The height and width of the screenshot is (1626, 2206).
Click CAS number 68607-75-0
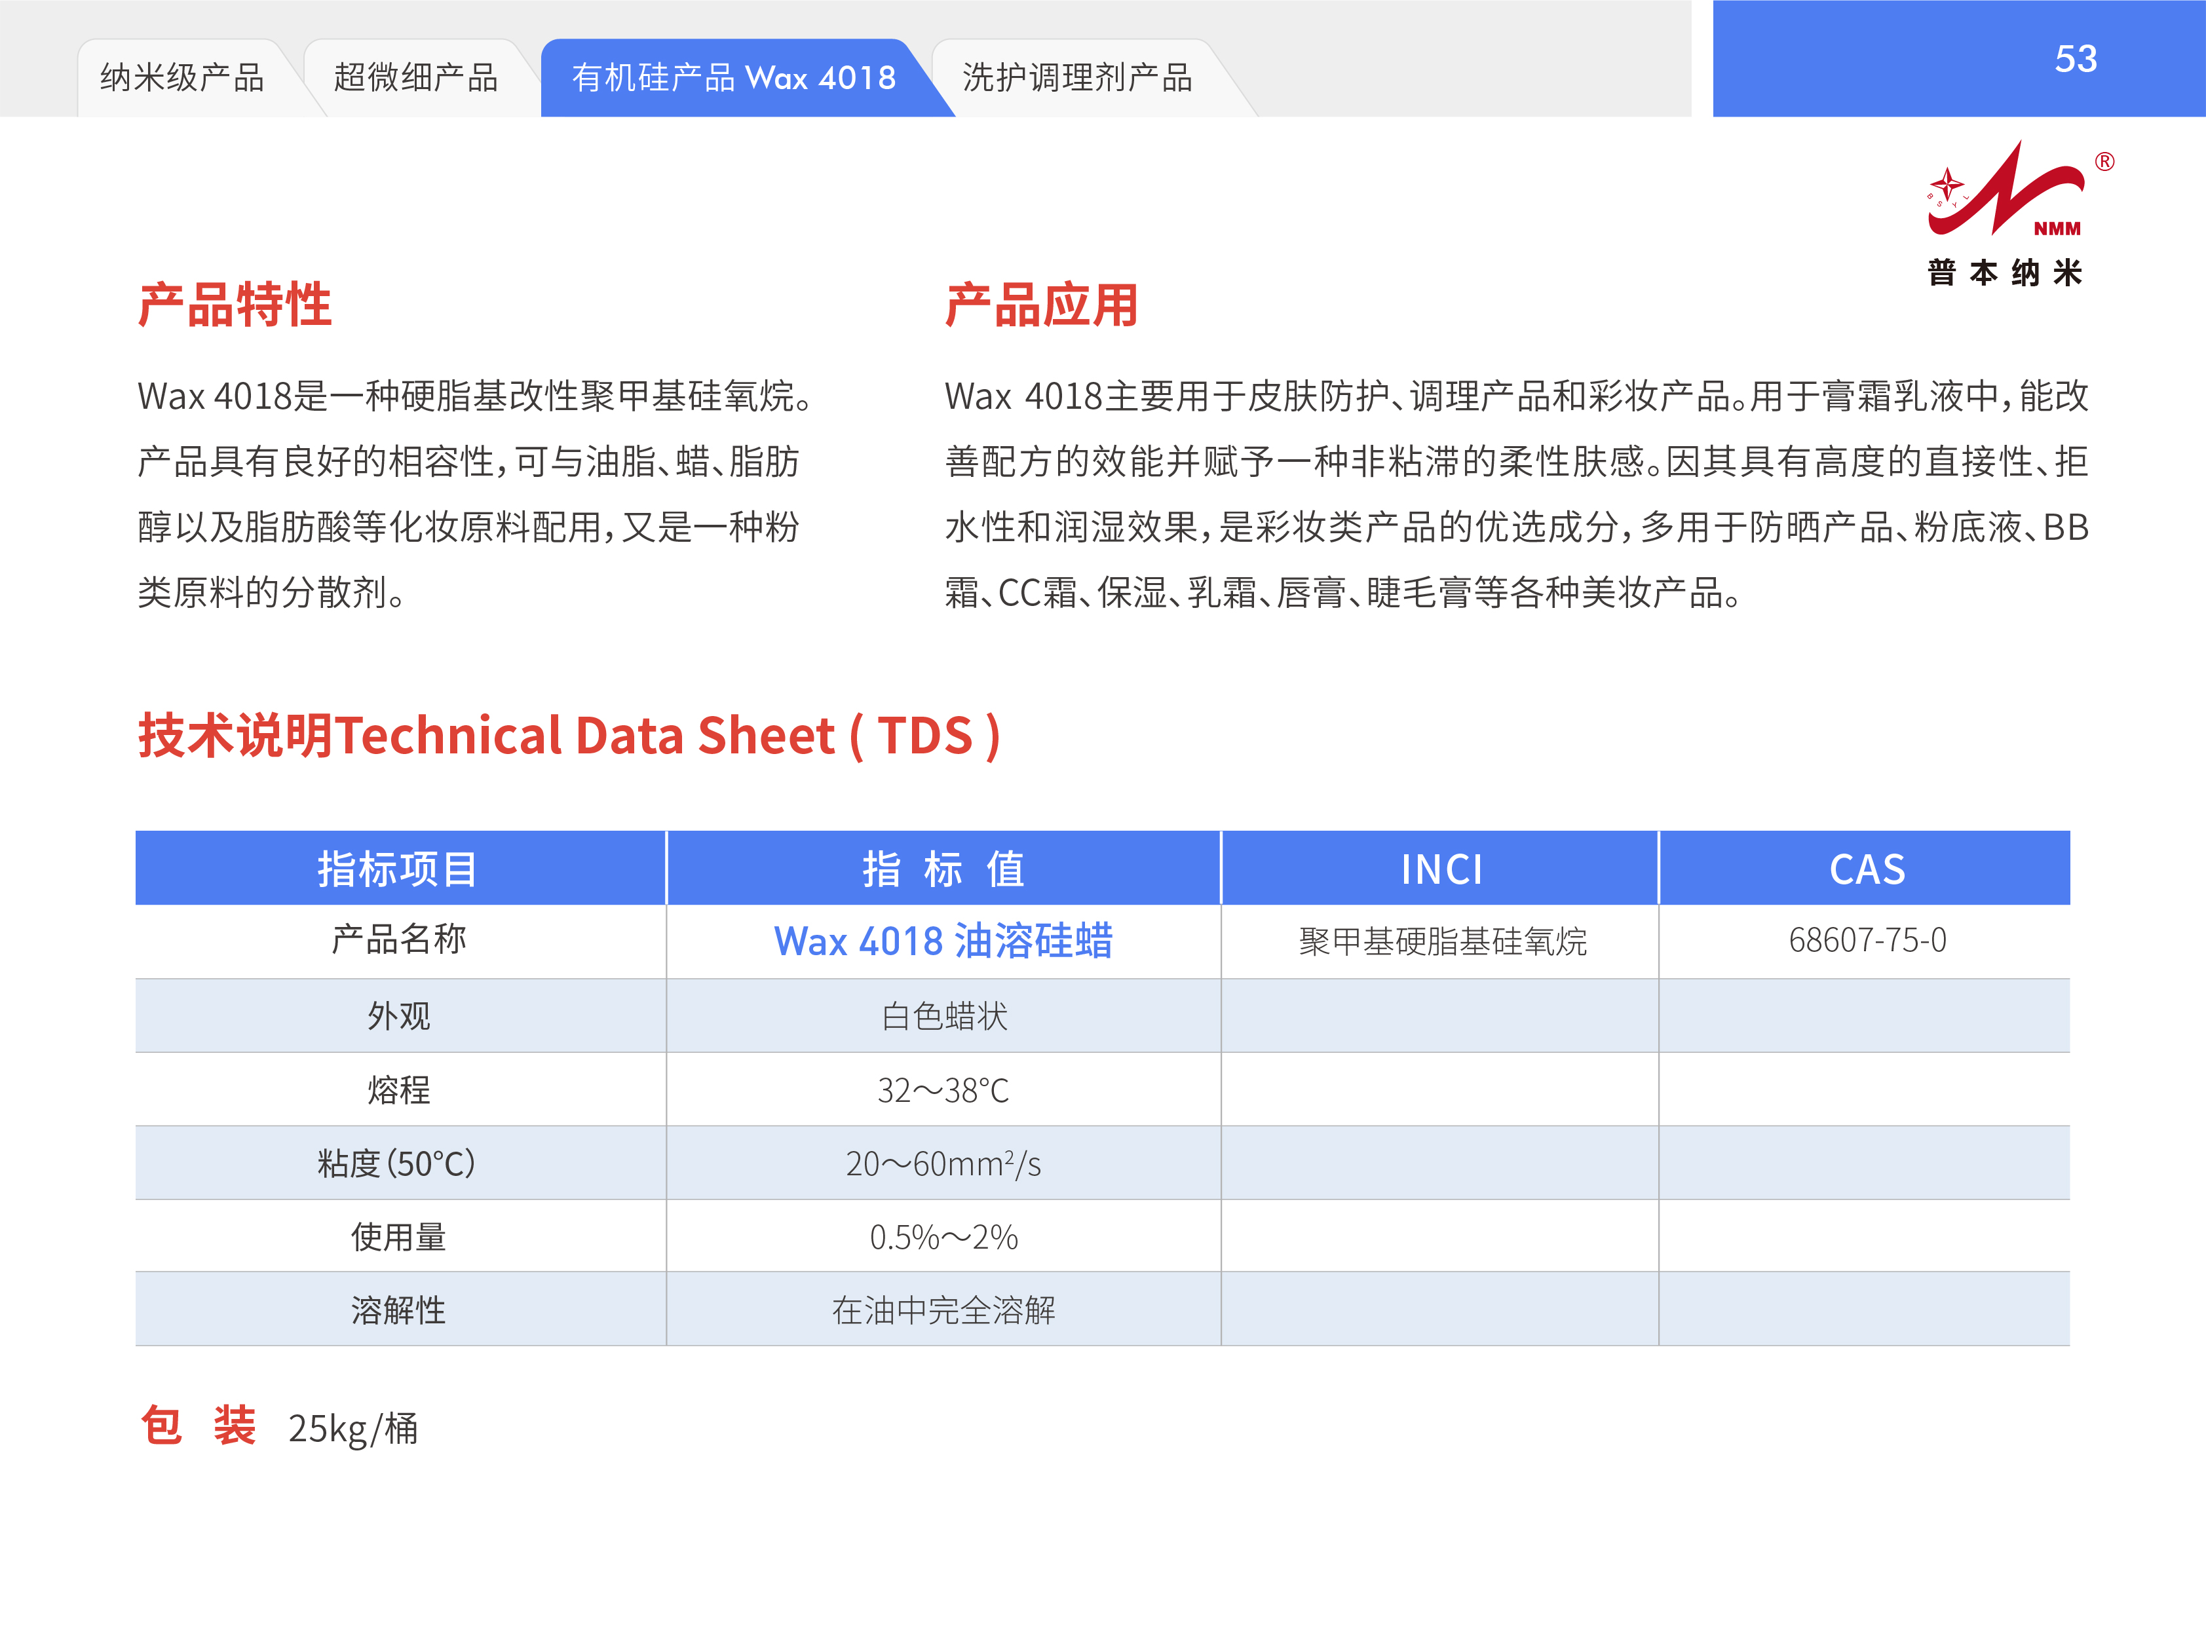pyautogui.click(x=1867, y=941)
